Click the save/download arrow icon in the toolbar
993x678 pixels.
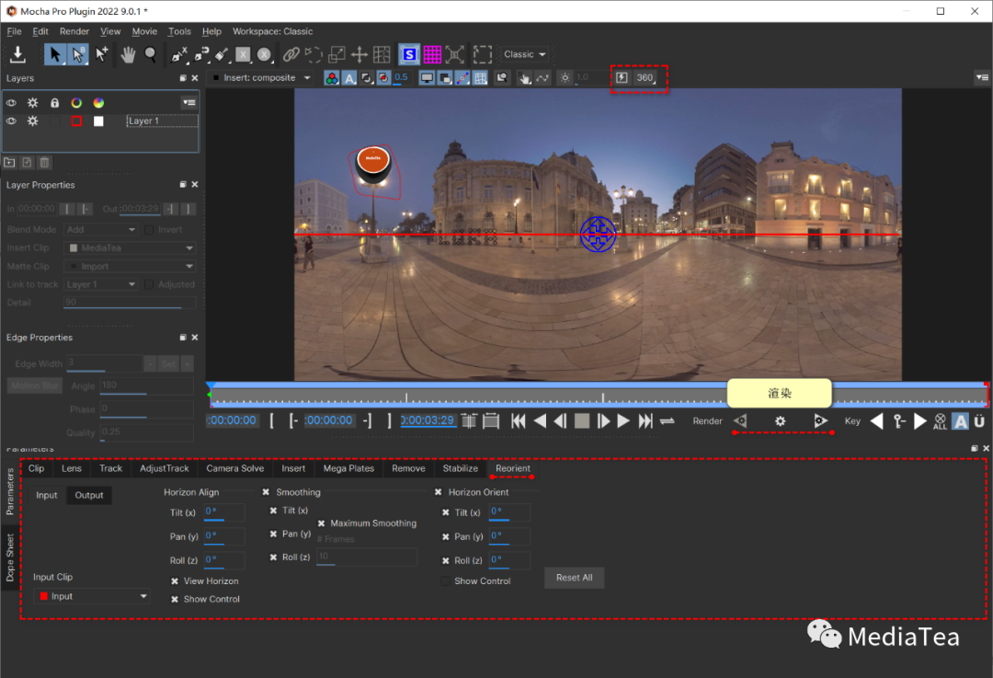pyautogui.click(x=17, y=54)
